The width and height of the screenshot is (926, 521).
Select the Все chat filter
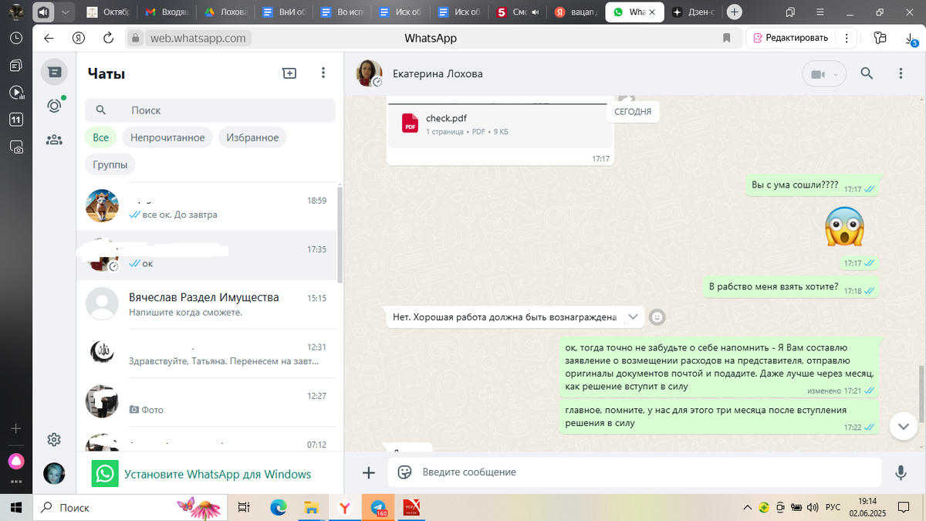tap(100, 137)
